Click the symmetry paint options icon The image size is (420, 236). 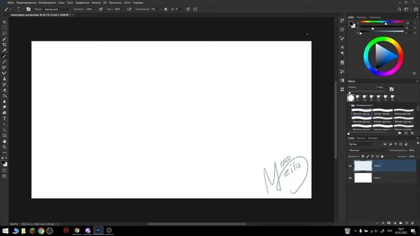click(x=196, y=9)
